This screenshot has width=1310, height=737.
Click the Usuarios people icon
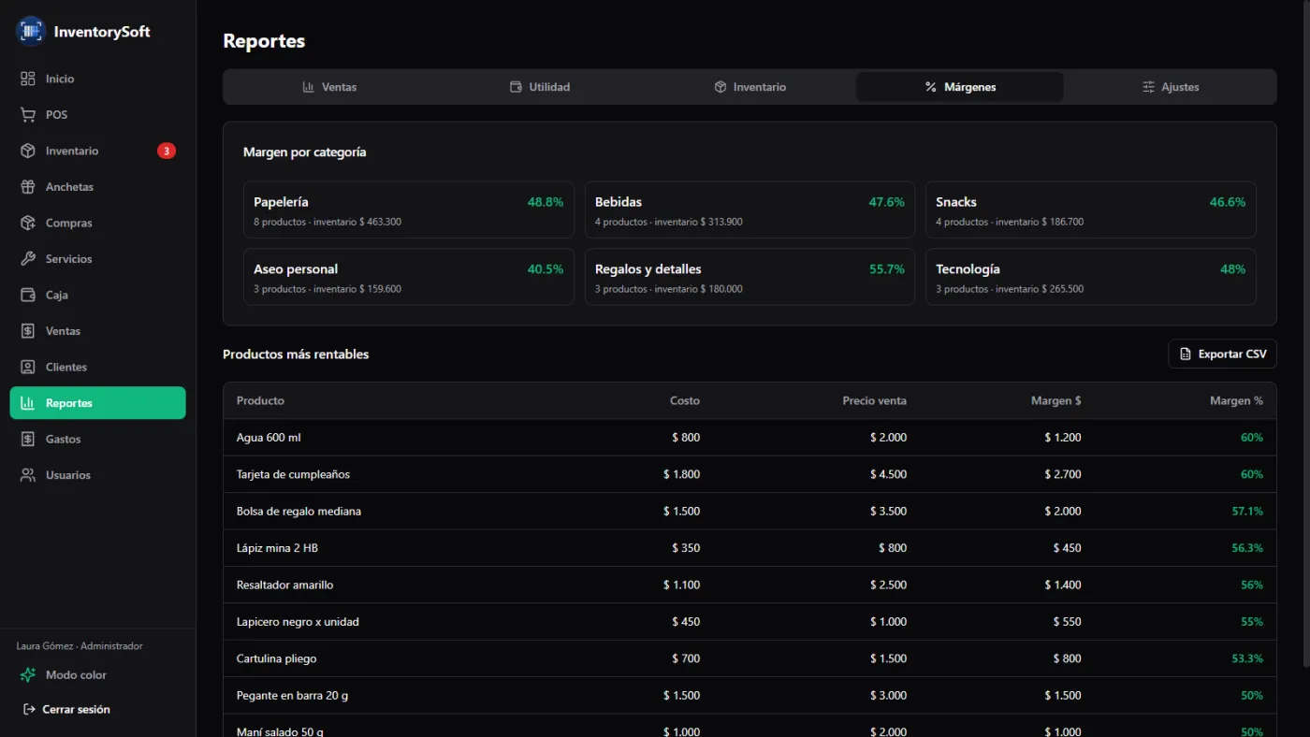[x=28, y=475]
